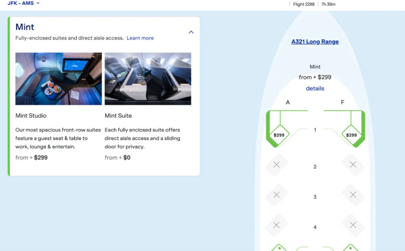Viewport: 405px width, 251px height.
Task: Click the Flight 2288 label
Action: click(304, 4)
